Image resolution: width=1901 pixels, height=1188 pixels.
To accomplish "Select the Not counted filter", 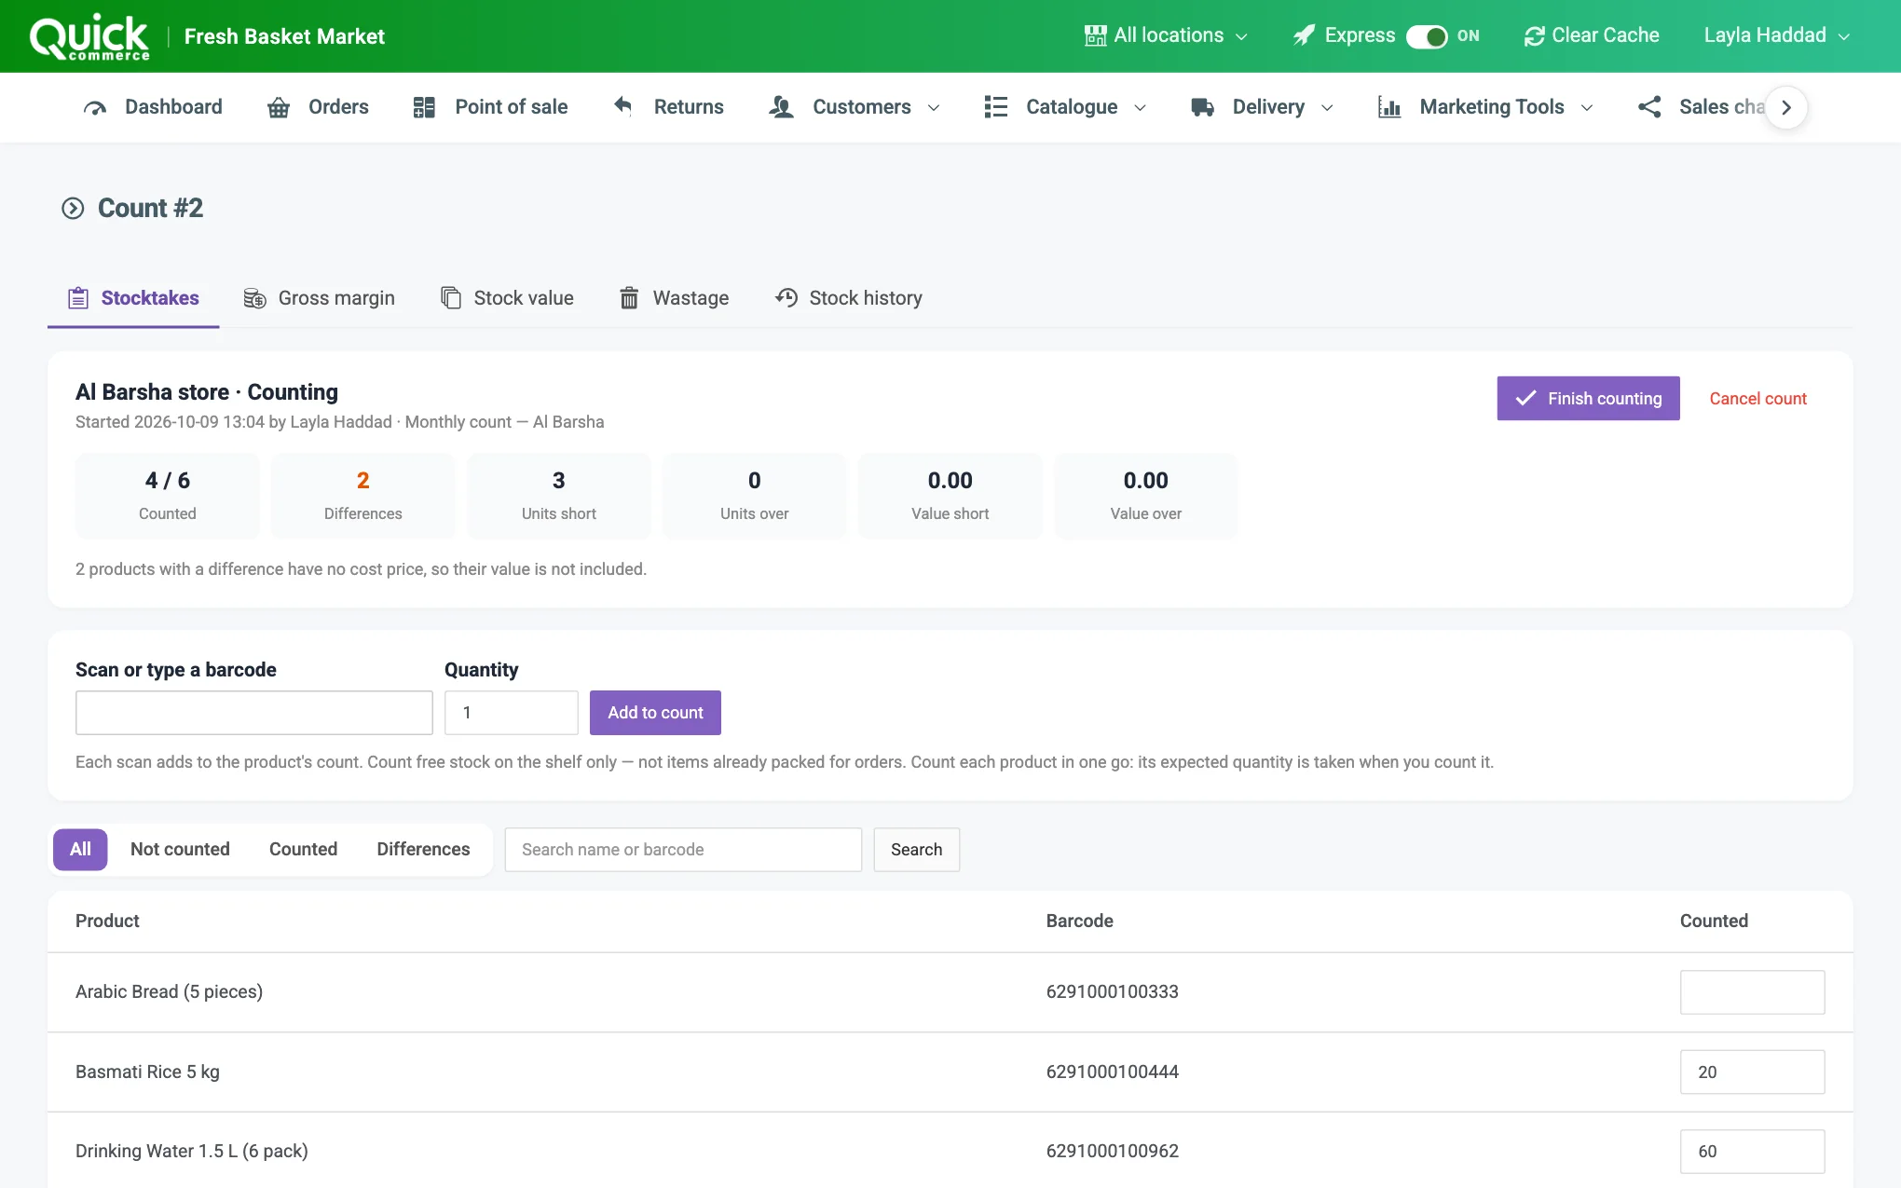I will tap(180, 849).
